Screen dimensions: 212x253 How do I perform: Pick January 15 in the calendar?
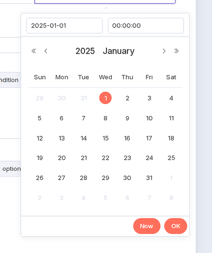[105, 138]
